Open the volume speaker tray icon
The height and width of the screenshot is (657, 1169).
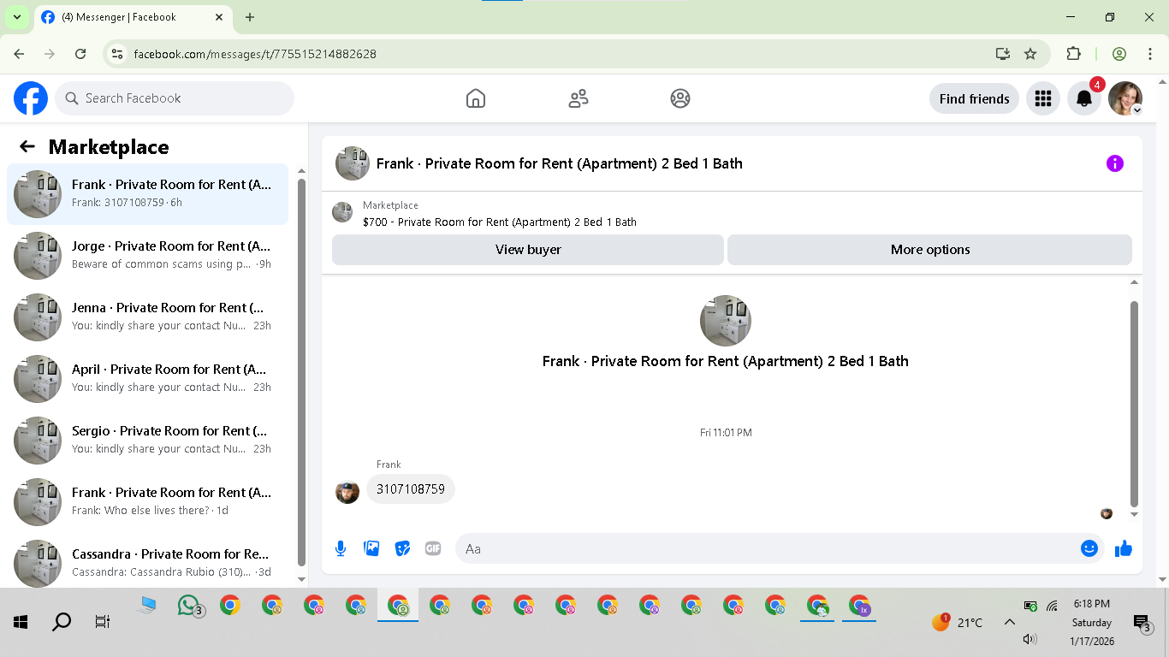(x=1030, y=638)
